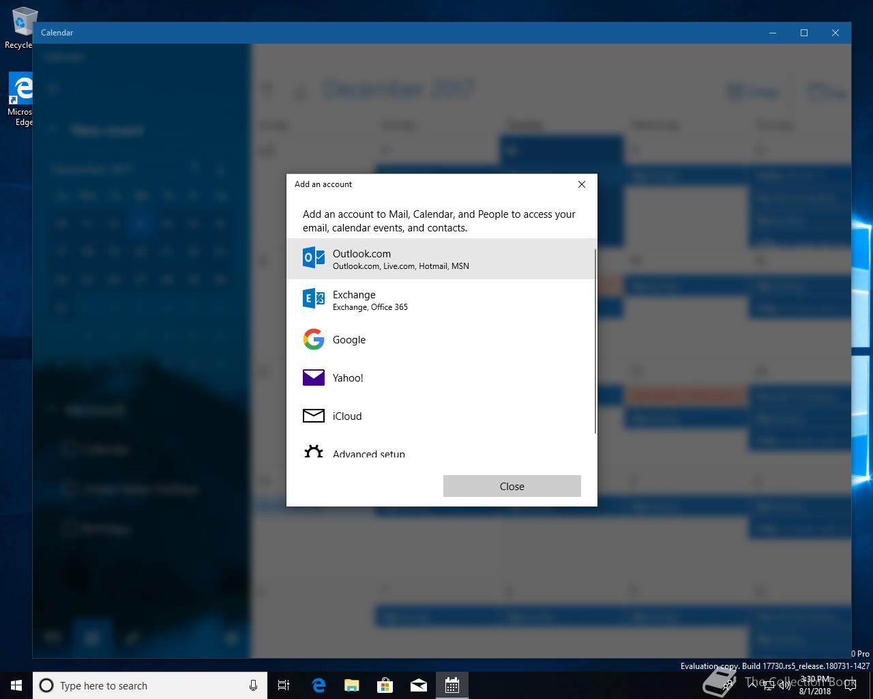This screenshot has height=699, width=873.
Task: Choose the Exchange account icon
Action: (x=314, y=298)
